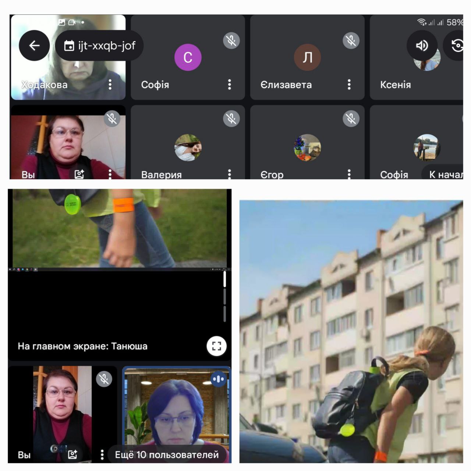Tap the 'К началу' button
Screen dimensions: 471x471
[x=445, y=174]
